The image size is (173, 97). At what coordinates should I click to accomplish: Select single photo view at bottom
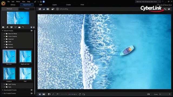pyautogui.click(x=40, y=94)
